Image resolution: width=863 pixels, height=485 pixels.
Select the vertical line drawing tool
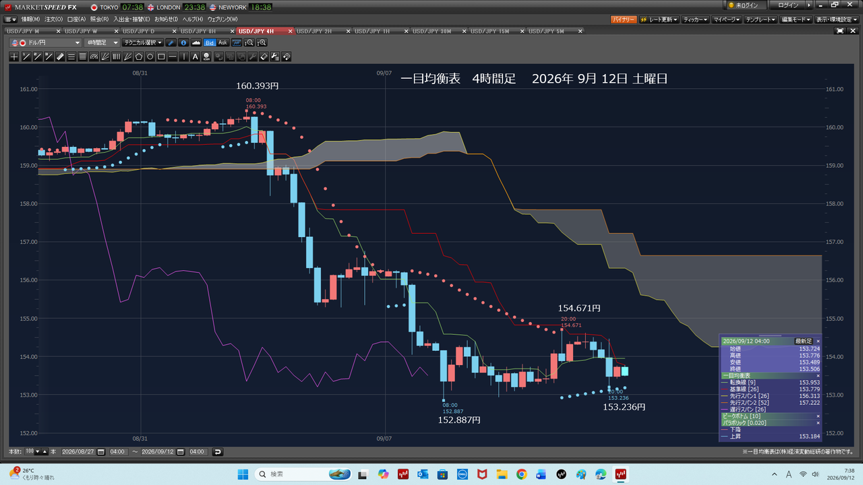tap(184, 57)
